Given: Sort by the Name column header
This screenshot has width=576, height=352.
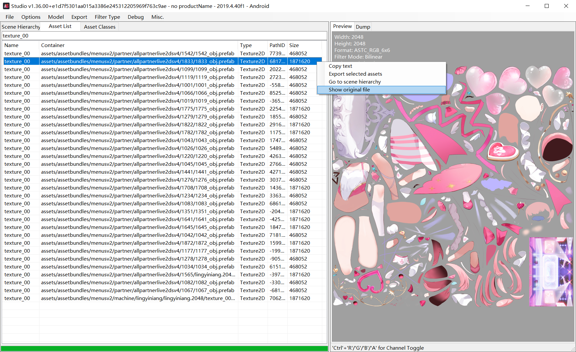Looking at the screenshot, I should [20, 45].
